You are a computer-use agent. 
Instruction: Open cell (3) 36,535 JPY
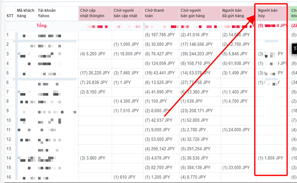pos(194,158)
